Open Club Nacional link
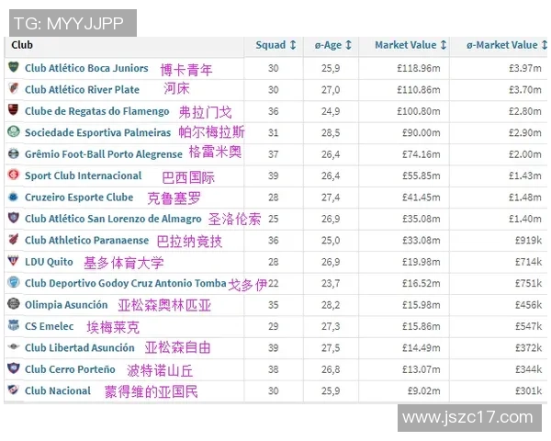The height and width of the screenshot is (441, 551). (x=58, y=390)
